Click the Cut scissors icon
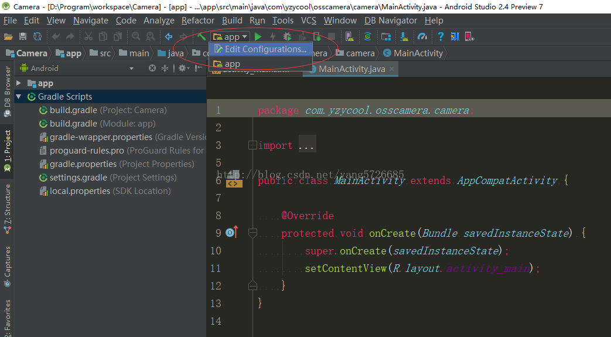The image size is (611, 337). click(x=88, y=37)
